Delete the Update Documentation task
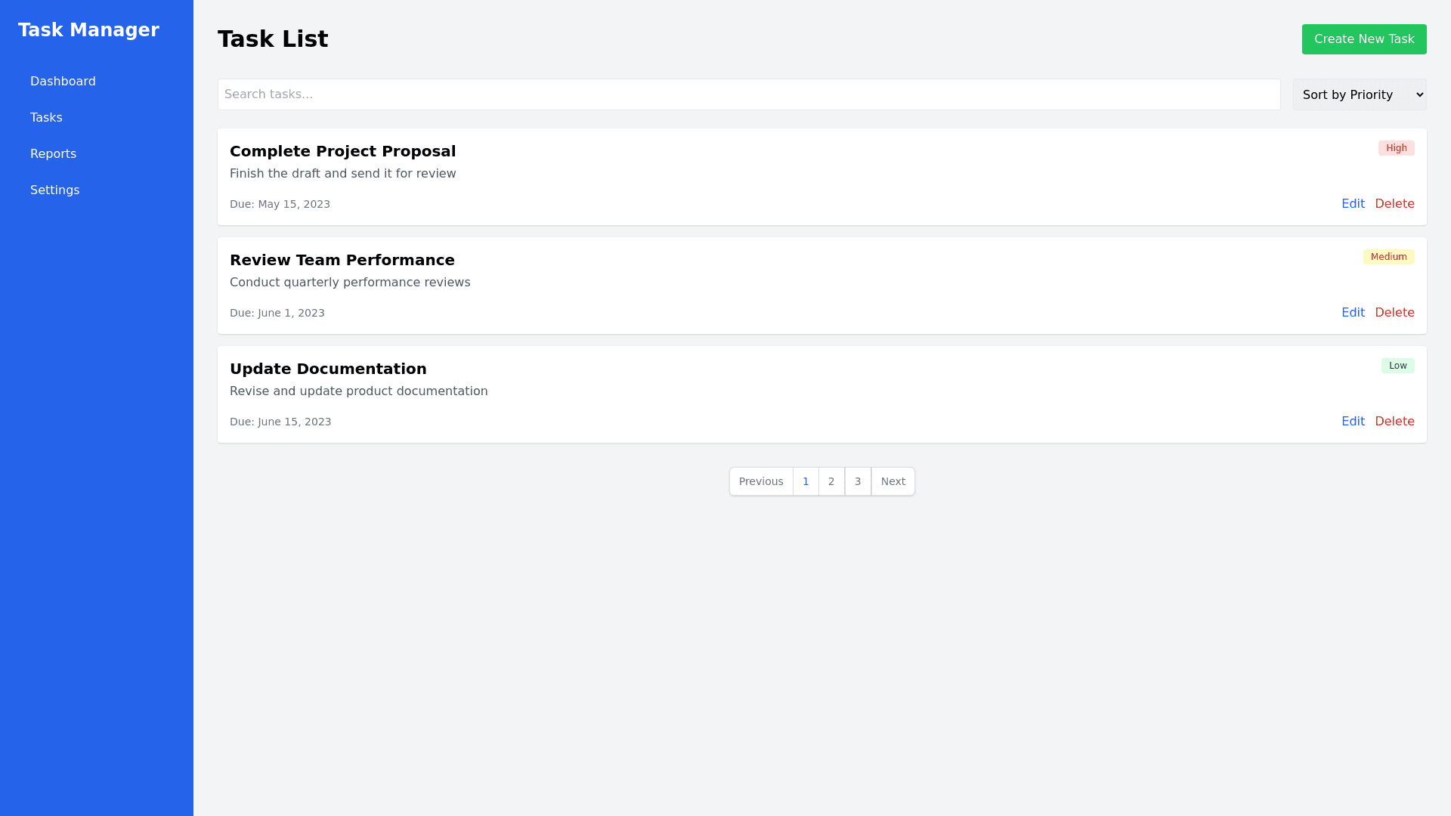This screenshot has height=816, width=1451. (x=1394, y=422)
